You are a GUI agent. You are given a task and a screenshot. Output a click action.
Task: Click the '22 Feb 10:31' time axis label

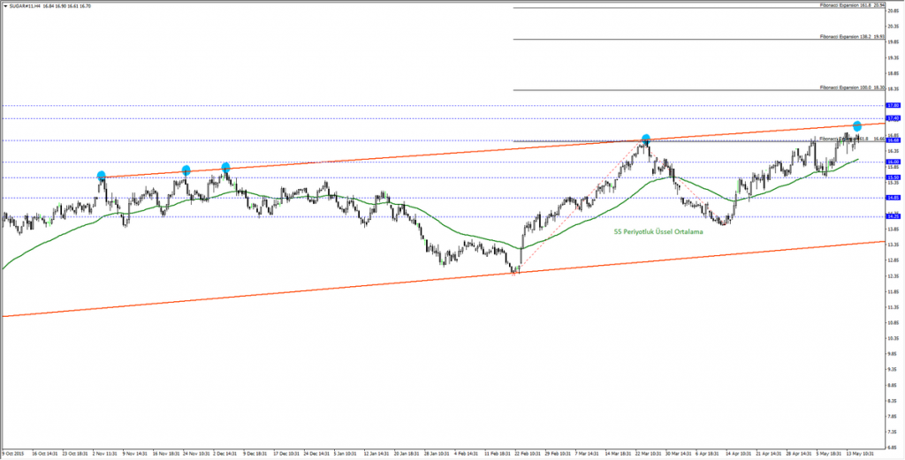[x=529, y=453]
